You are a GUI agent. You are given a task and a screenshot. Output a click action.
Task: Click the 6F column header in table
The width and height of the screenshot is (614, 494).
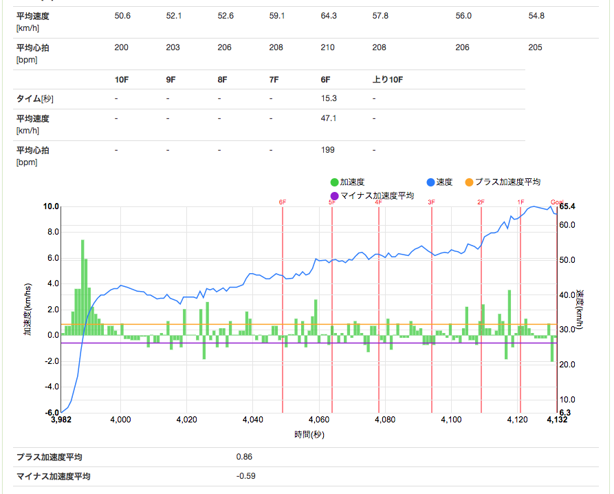pos(325,80)
